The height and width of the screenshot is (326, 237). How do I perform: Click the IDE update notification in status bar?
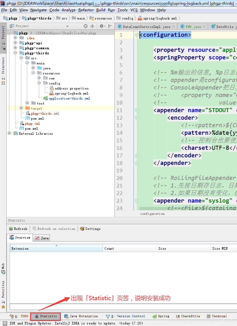76,323
